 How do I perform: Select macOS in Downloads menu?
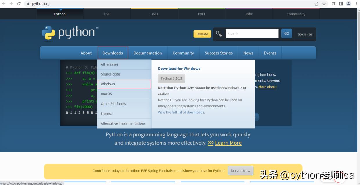124,94
